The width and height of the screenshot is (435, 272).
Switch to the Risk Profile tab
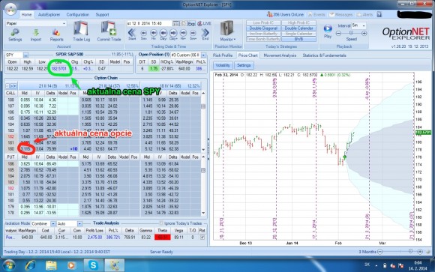tap(223, 55)
